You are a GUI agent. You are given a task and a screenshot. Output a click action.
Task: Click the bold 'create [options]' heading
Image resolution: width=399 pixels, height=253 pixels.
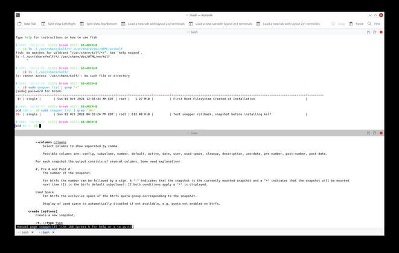pyautogui.click(x=43, y=211)
